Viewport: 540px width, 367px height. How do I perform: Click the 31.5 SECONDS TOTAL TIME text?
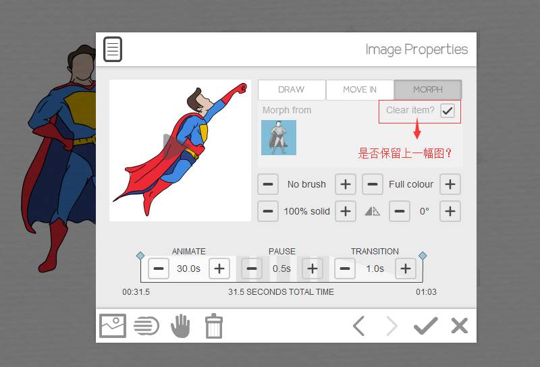[x=281, y=292]
